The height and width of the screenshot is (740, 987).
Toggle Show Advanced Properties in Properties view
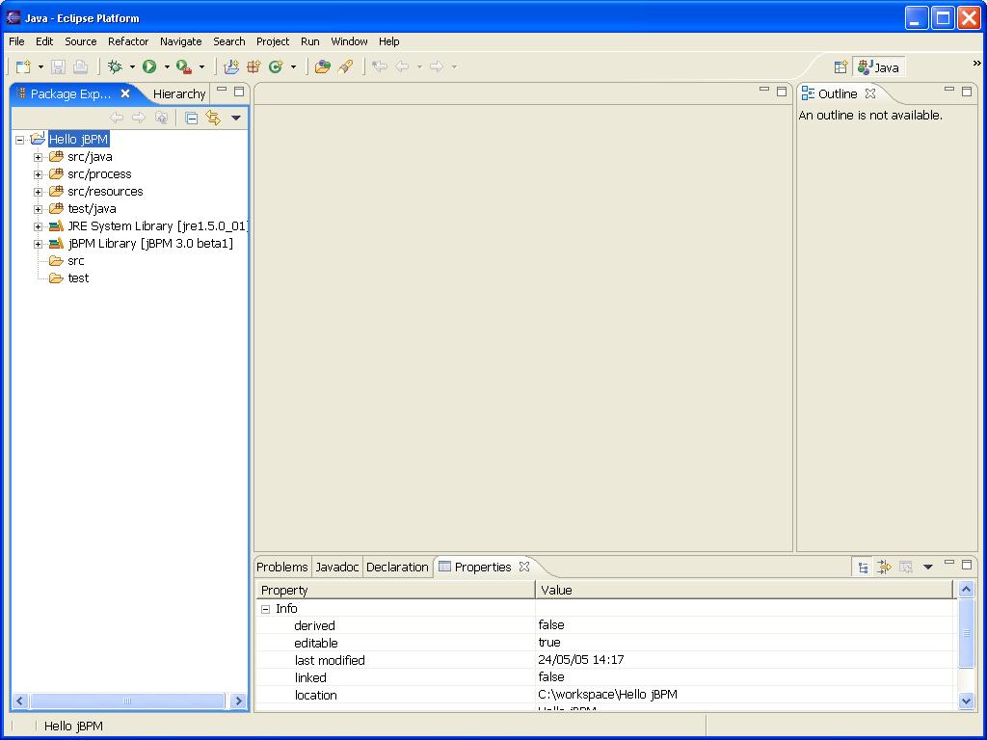click(x=885, y=568)
